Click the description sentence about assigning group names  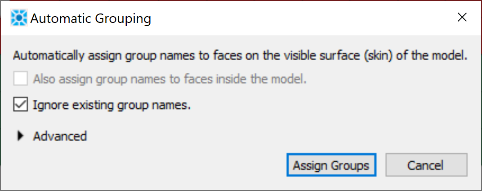240,57
